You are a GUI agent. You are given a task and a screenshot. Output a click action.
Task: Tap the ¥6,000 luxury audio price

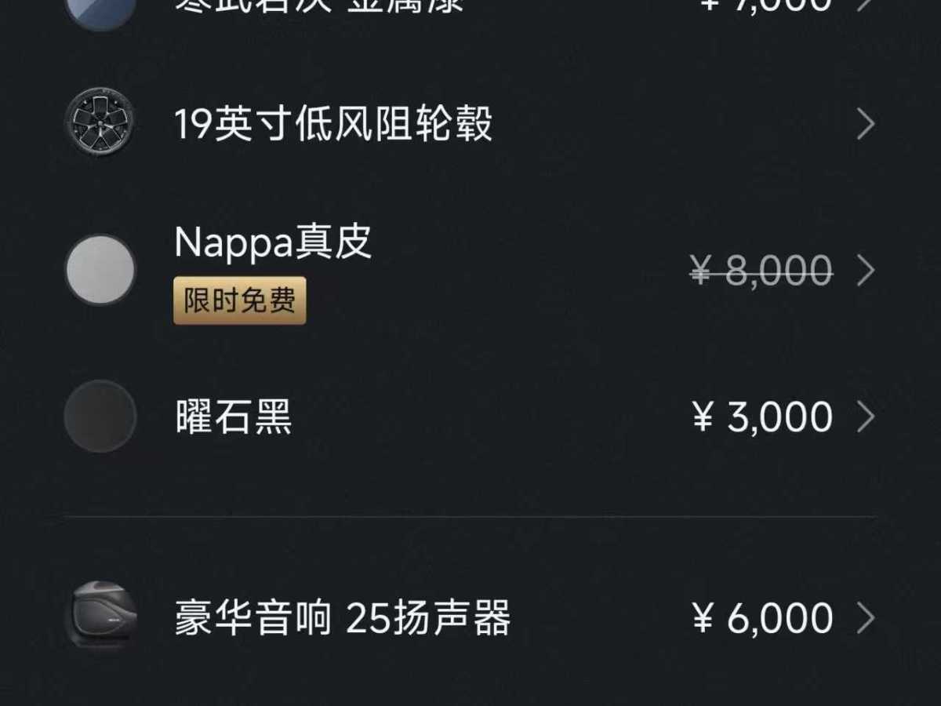point(762,618)
